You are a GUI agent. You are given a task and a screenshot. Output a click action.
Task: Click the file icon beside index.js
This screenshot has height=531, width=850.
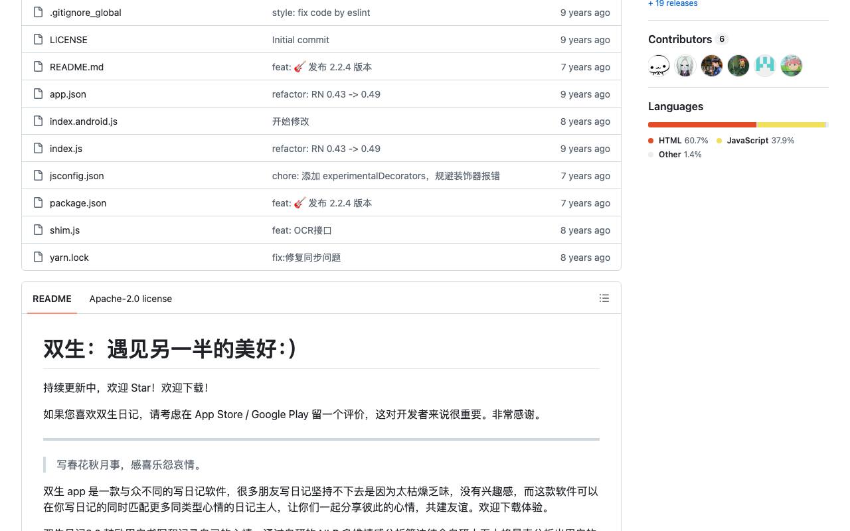coord(38,148)
